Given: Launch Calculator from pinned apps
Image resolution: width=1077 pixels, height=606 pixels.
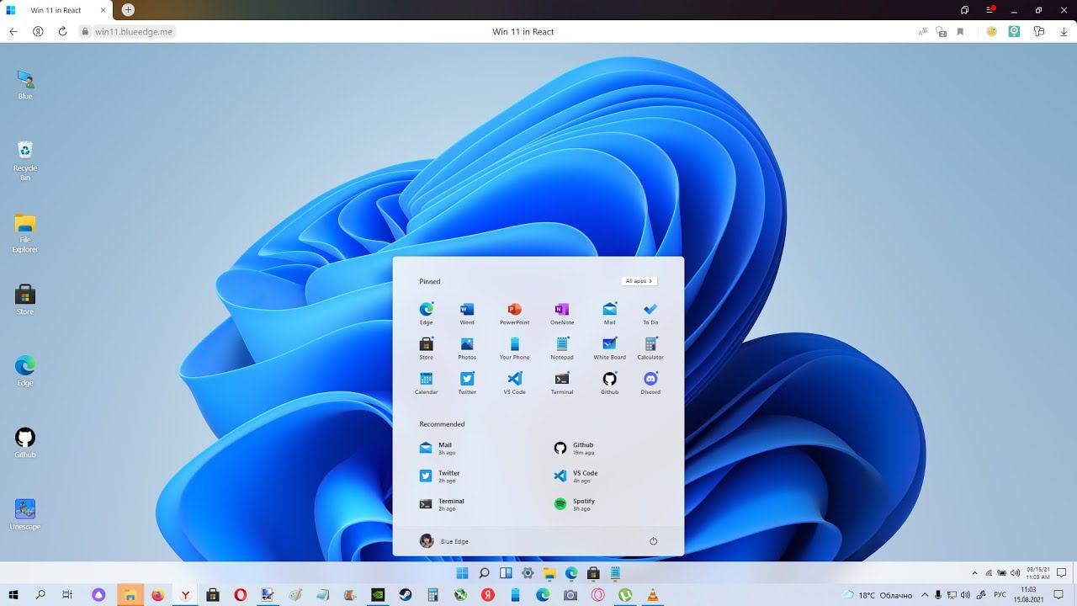Looking at the screenshot, I should pos(650,348).
